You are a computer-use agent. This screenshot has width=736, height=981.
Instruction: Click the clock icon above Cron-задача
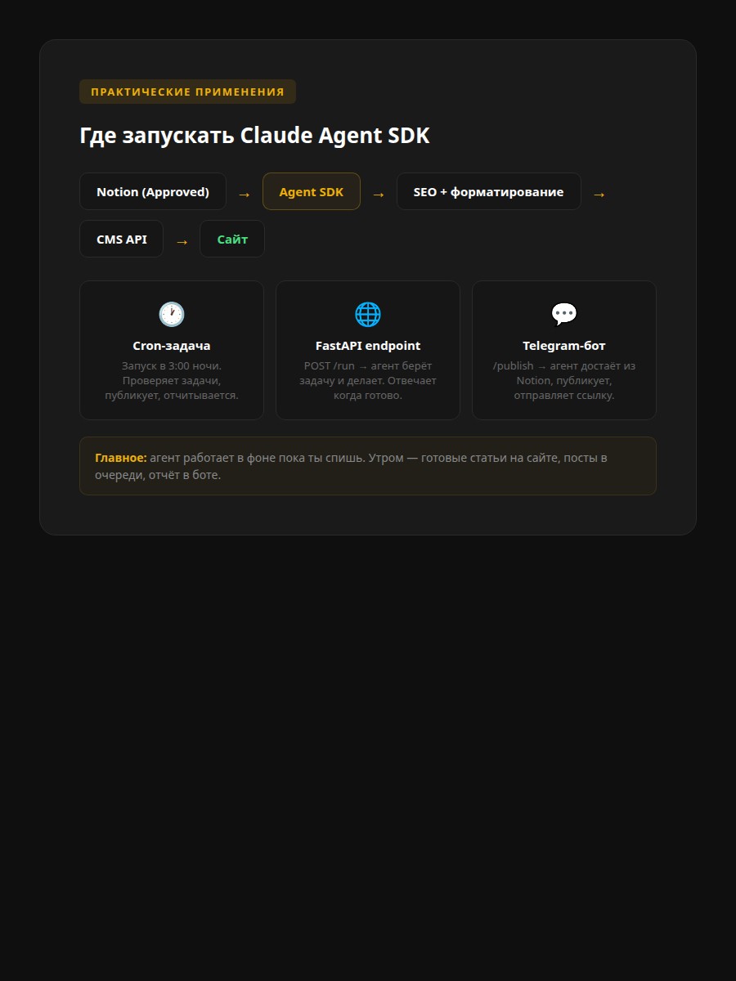(x=172, y=314)
